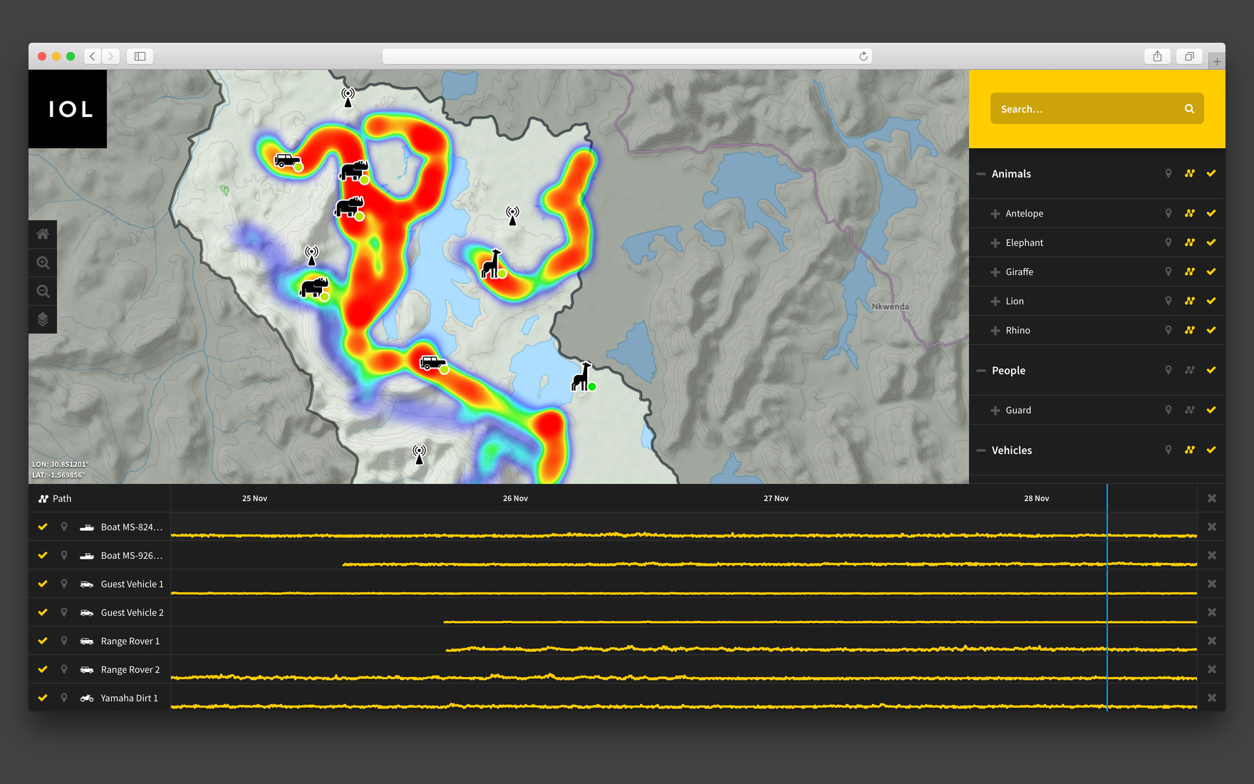Click the browser share icon
1254x784 pixels.
coord(1157,56)
